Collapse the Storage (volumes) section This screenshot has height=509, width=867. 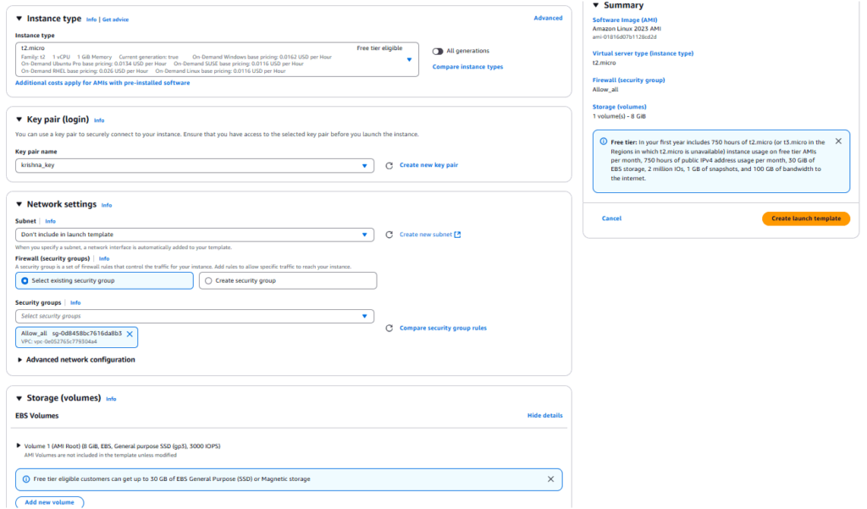point(19,398)
